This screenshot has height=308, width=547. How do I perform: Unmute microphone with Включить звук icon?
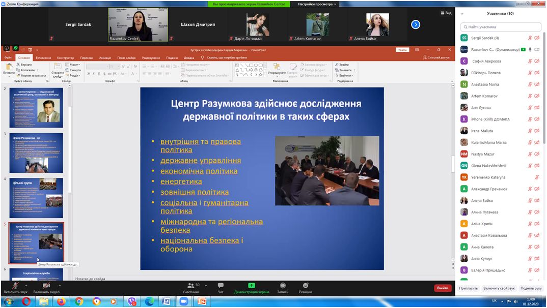15,286
